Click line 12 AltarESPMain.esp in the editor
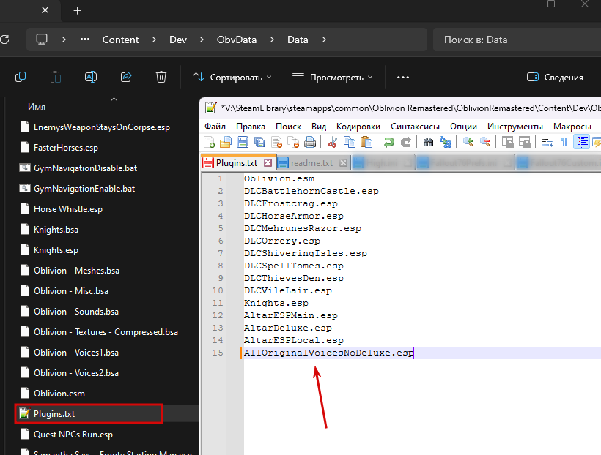The image size is (601, 455). 290,315
